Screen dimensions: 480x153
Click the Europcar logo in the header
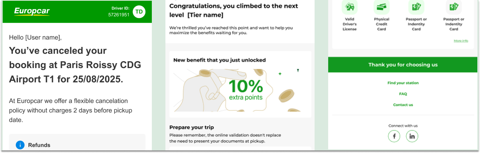coord(32,12)
